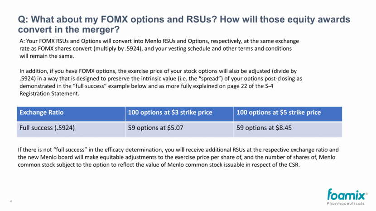The image size is (376, 211).
Task: Select the "Full success (.5924)" table cell
Action: [x=47, y=128]
